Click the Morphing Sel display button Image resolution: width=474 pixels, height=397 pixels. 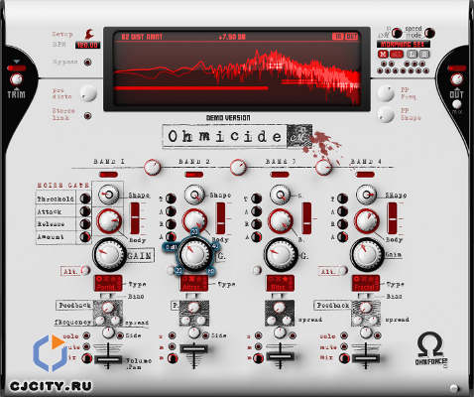click(404, 44)
